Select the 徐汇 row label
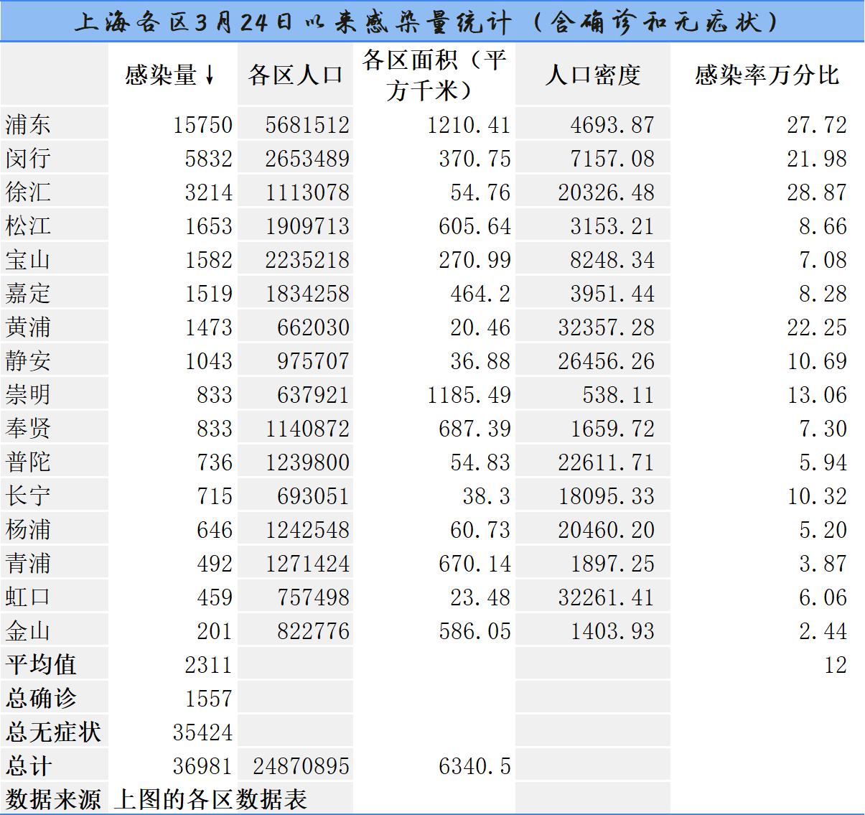 pos(28,192)
